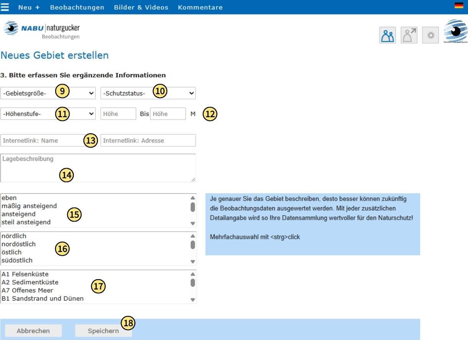Open the eye profile avatar

coord(455,31)
